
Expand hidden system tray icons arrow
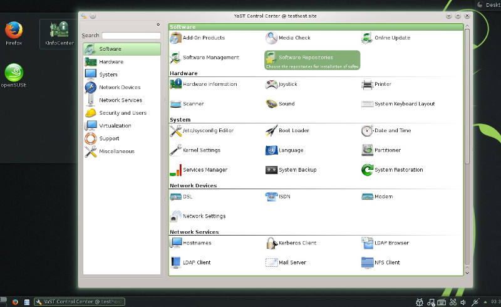pyautogui.click(x=485, y=302)
